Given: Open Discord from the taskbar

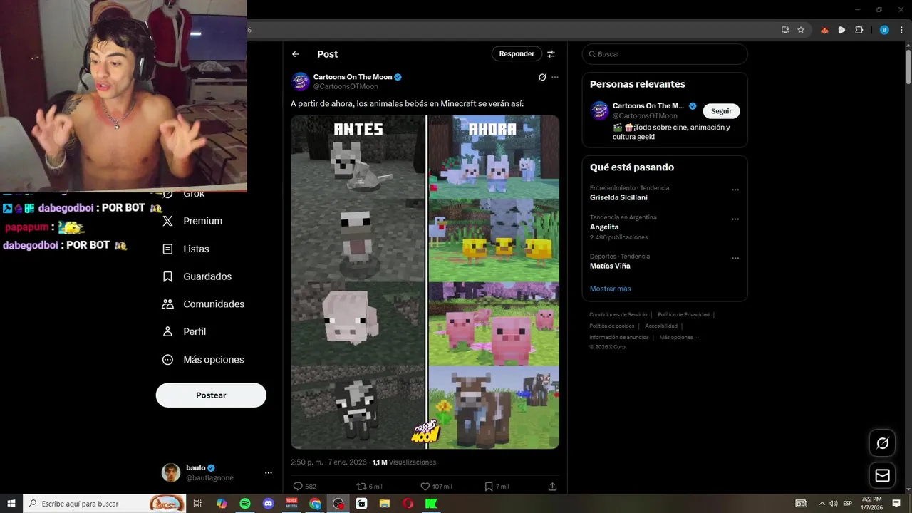Looking at the screenshot, I should point(269,504).
